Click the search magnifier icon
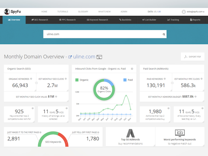The image size is (208, 156). [164, 34]
